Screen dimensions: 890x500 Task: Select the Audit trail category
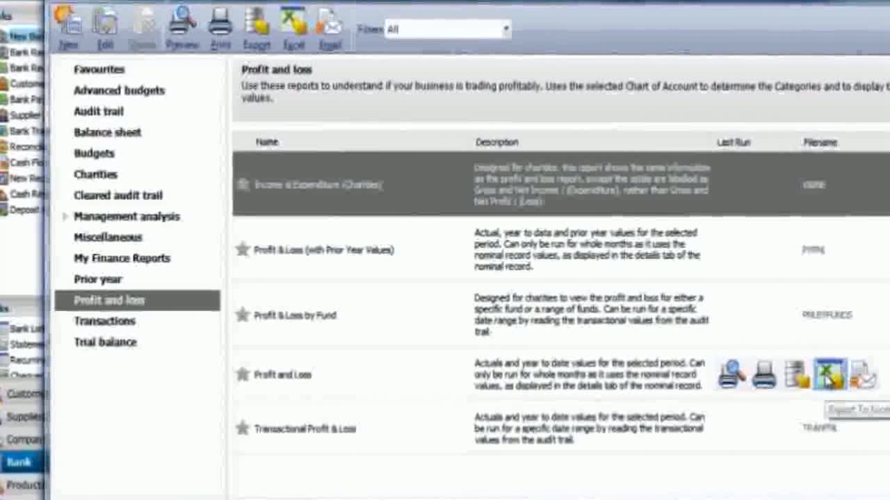tap(99, 111)
